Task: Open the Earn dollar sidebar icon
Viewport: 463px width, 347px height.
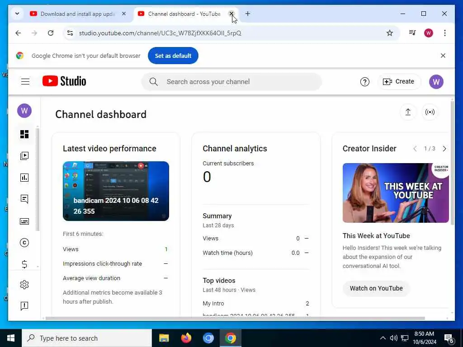Action: 24,264
